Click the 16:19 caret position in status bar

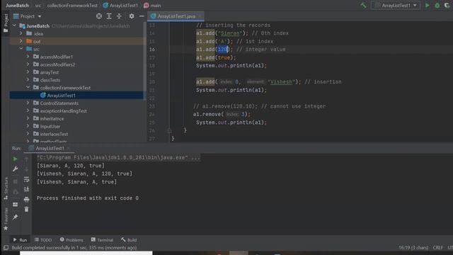pos(413,248)
